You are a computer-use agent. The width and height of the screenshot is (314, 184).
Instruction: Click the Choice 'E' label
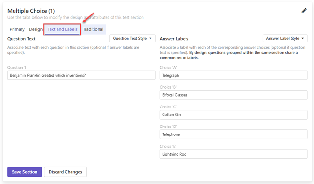click(168, 146)
